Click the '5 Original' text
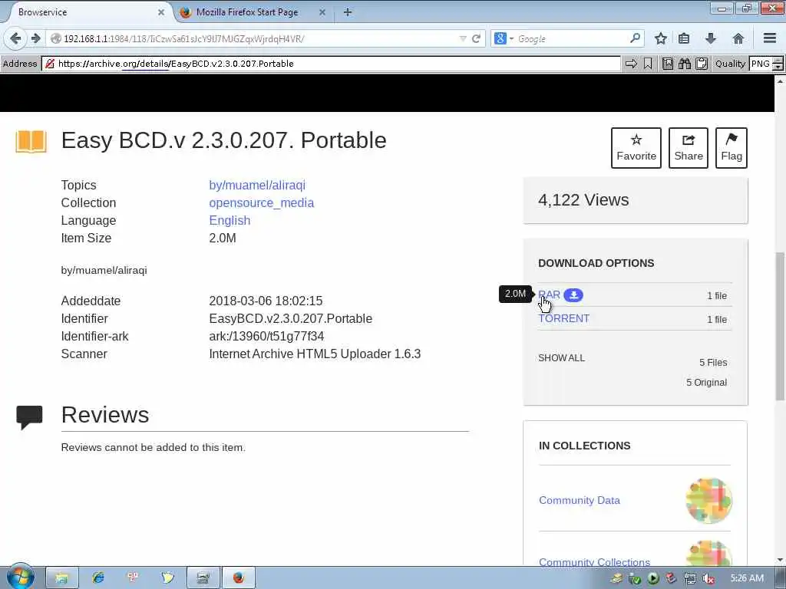This screenshot has height=589, width=786. (706, 382)
